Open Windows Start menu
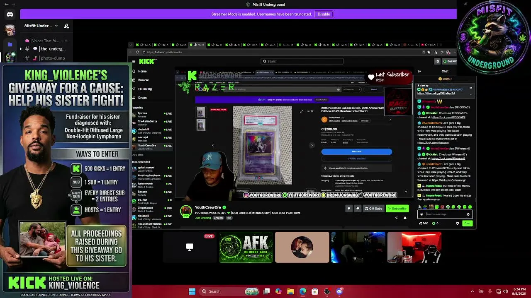 192,291
